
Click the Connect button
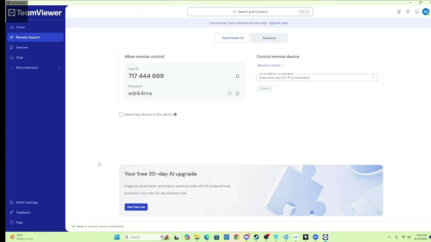(264, 88)
